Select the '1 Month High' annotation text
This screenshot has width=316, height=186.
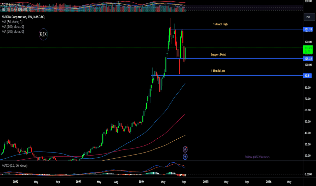[x=220, y=24]
